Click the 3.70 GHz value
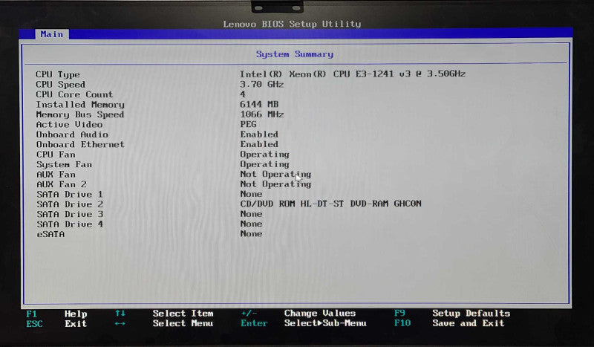Image resolution: width=594 pixels, height=347 pixels. (x=262, y=84)
